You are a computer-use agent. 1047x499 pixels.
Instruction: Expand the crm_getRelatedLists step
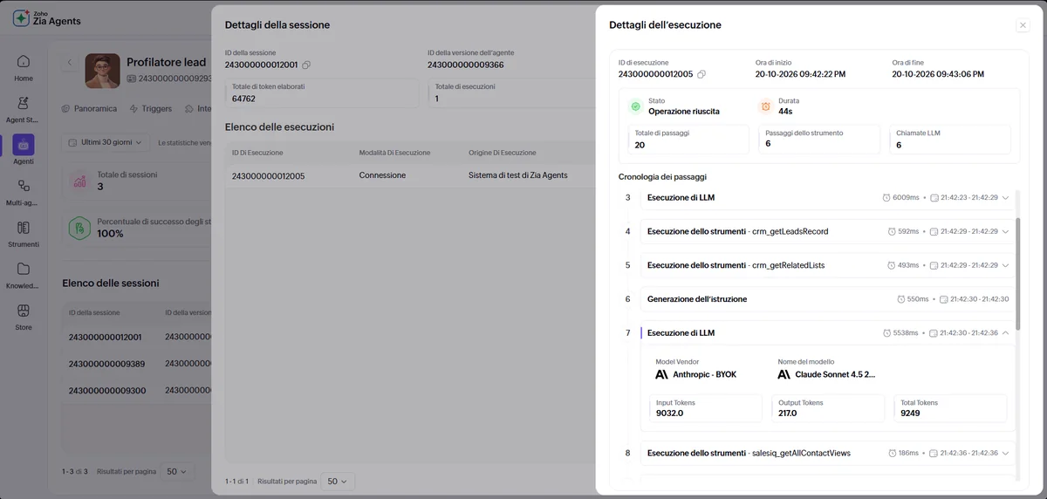(x=1005, y=265)
